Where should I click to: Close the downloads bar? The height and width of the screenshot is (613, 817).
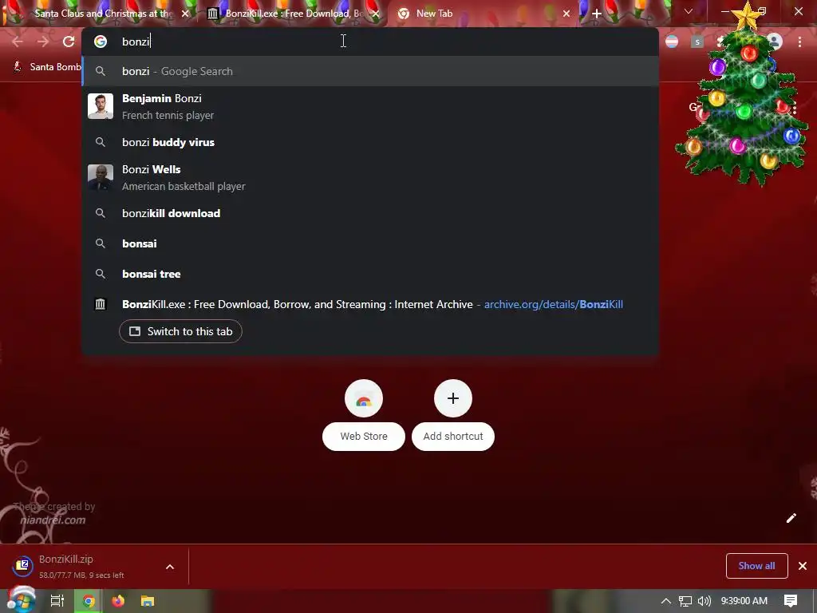pos(803,566)
